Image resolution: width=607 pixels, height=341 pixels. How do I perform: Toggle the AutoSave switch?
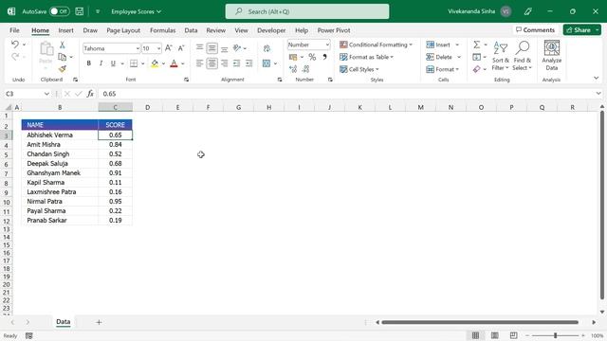(59, 11)
